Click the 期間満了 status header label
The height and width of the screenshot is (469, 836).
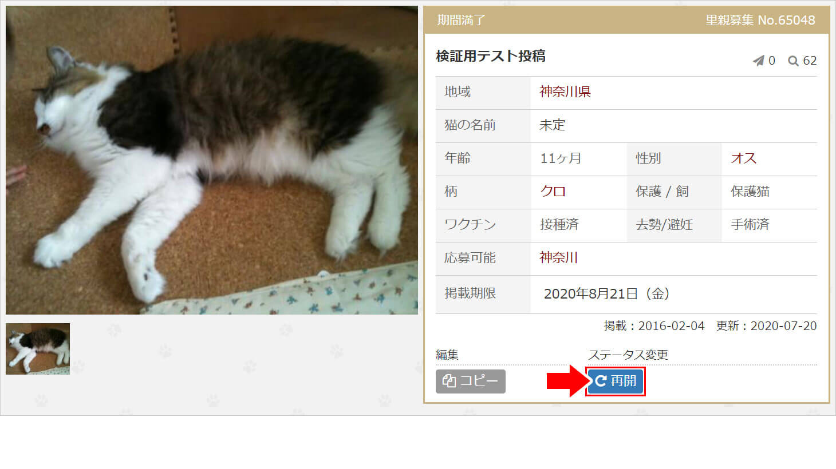pyautogui.click(x=462, y=20)
